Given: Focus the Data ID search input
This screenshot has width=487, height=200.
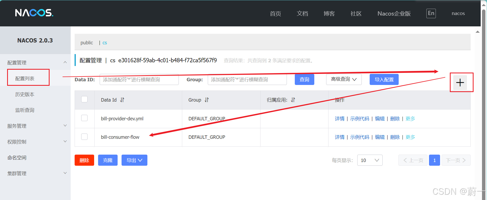Looking at the screenshot, I should pyautogui.click(x=139, y=79).
